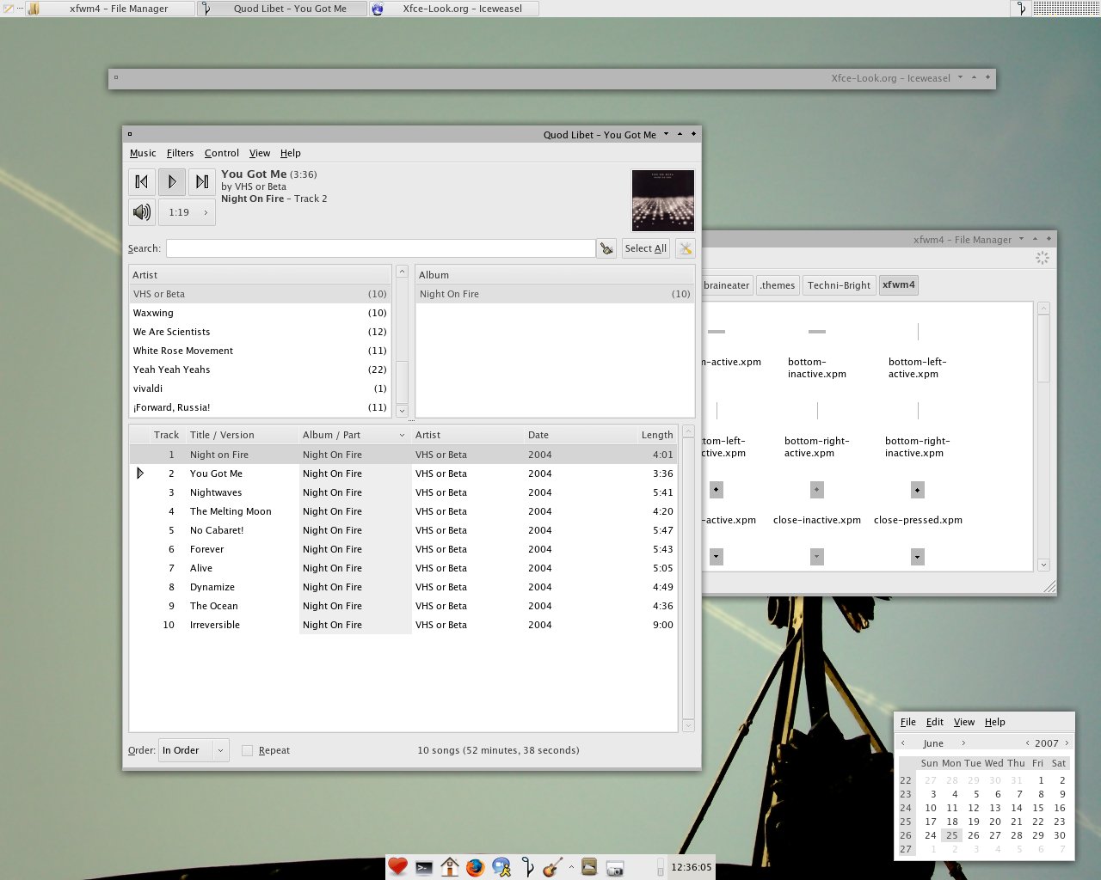1101x880 pixels.
Task: Select artist ¡Forward, Russia!
Action: coord(260,407)
